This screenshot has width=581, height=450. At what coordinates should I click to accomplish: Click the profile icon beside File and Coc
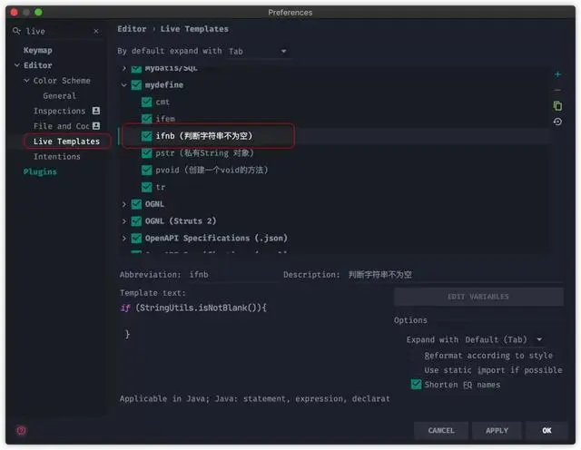point(96,126)
